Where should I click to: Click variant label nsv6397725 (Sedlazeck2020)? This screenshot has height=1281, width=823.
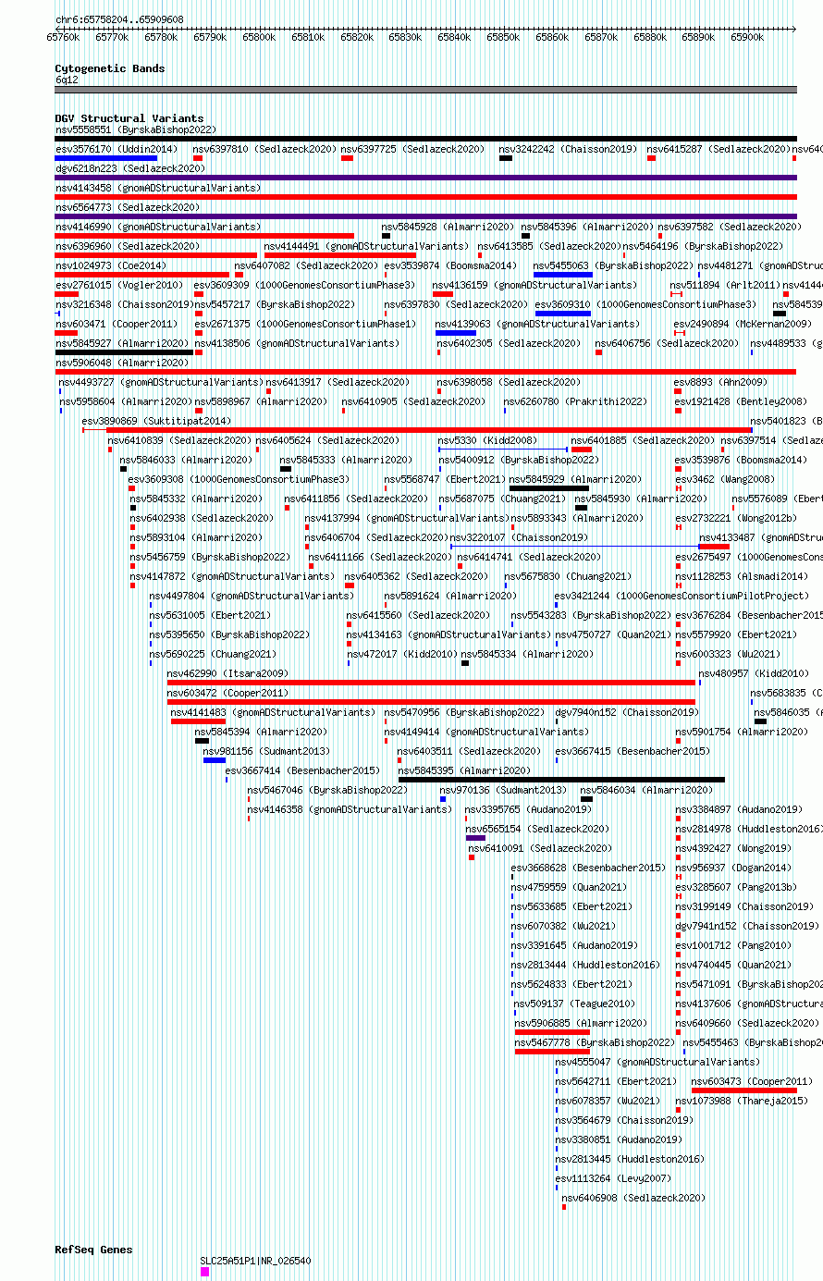click(412, 149)
